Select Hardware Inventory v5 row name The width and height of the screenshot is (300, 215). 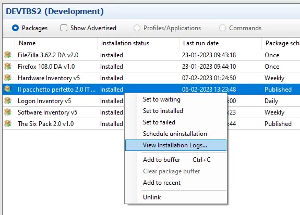pyautogui.click(x=49, y=78)
